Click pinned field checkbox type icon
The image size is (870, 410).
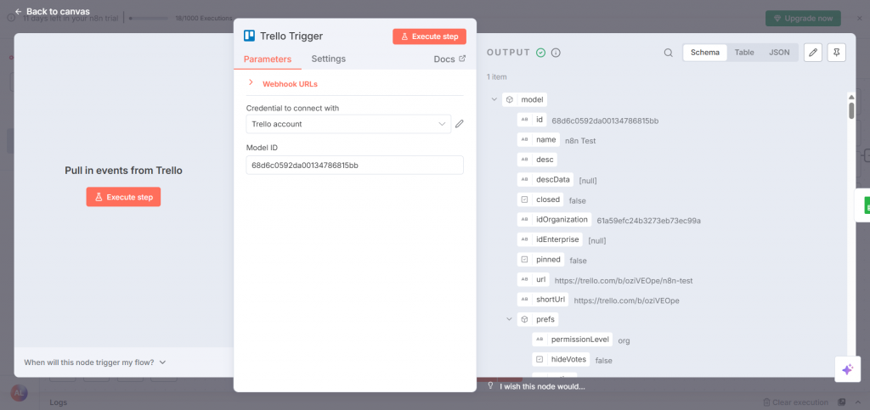(x=524, y=259)
